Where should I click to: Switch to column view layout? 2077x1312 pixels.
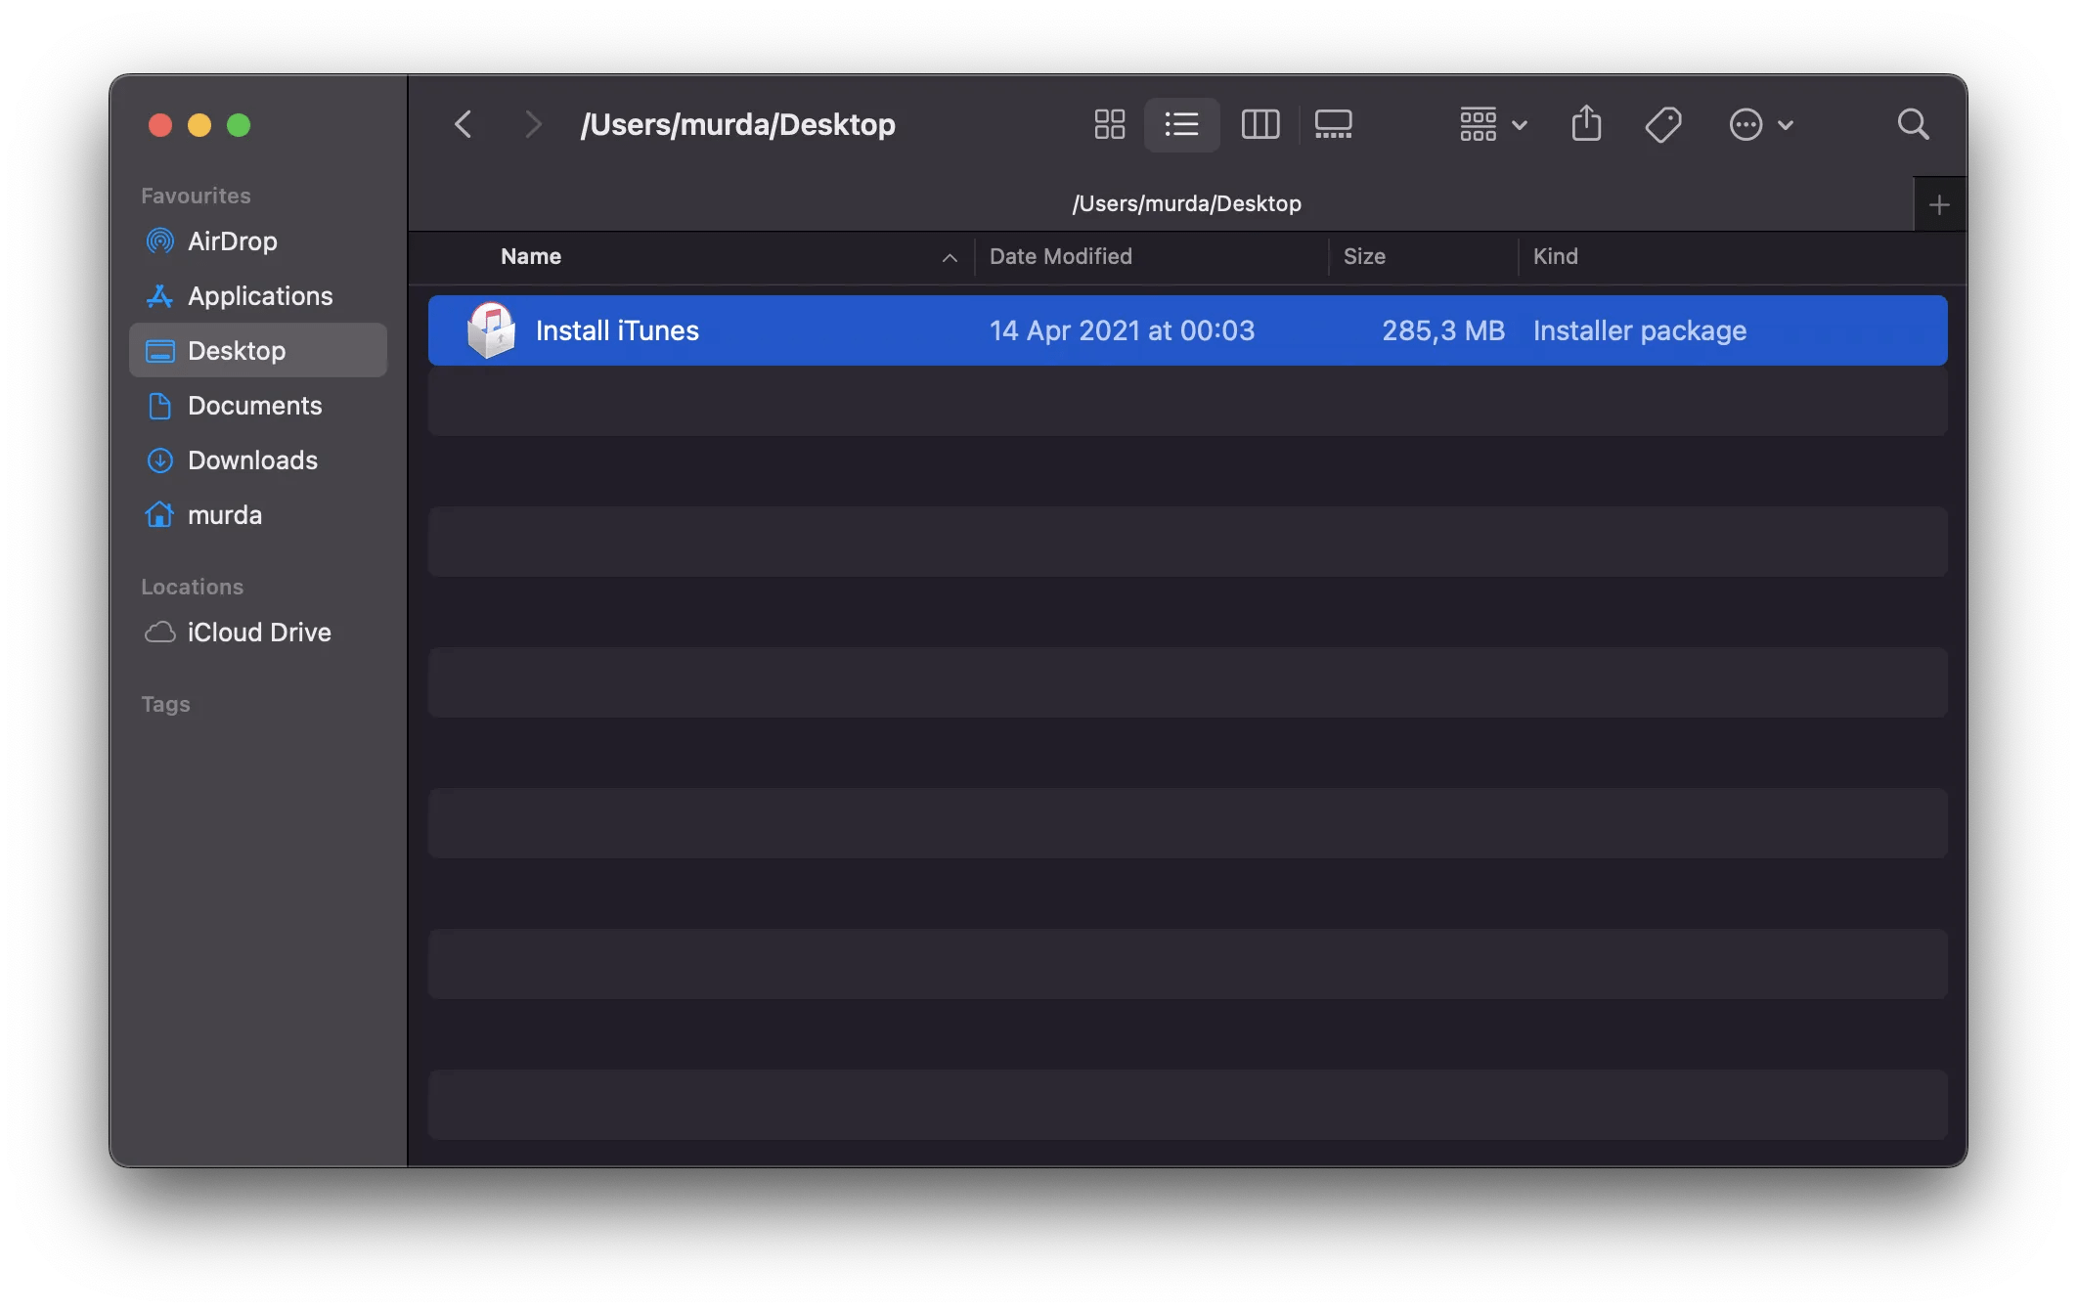pos(1259,124)
